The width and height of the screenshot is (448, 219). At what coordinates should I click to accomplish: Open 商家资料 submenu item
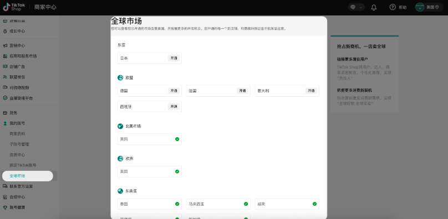[x=17, y=134]
